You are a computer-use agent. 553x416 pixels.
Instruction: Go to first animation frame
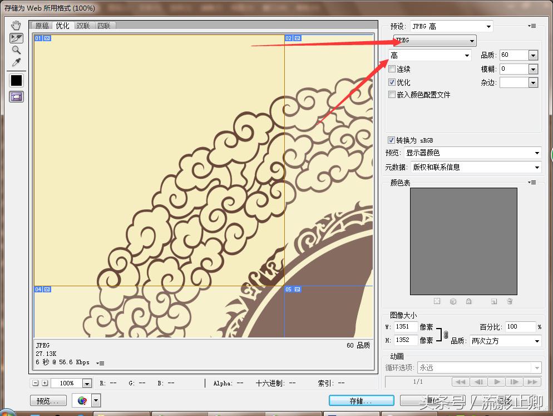[x=461, y=381]
